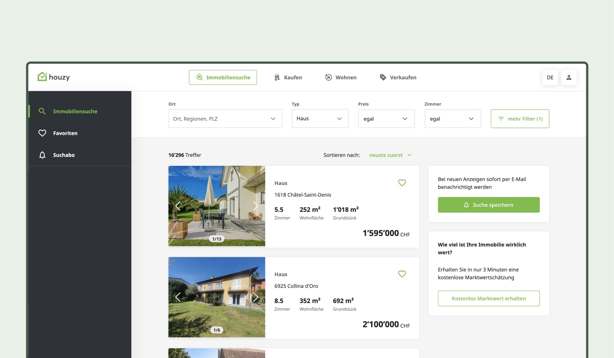Click the 1/13 photo counter badge
Viewport: 614px width, 358px height.
[217, 239]
